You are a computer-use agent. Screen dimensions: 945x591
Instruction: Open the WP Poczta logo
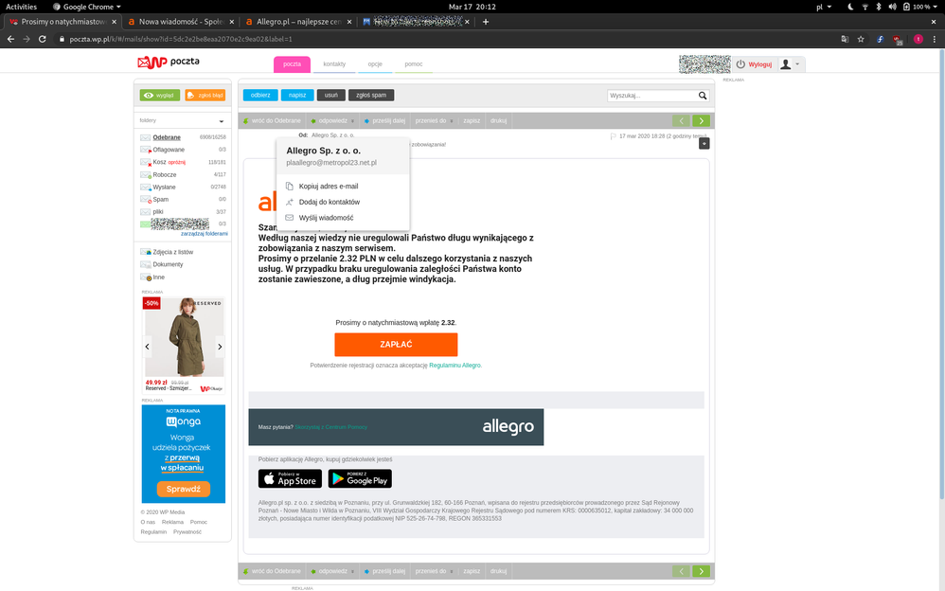(x=169, y=63)
